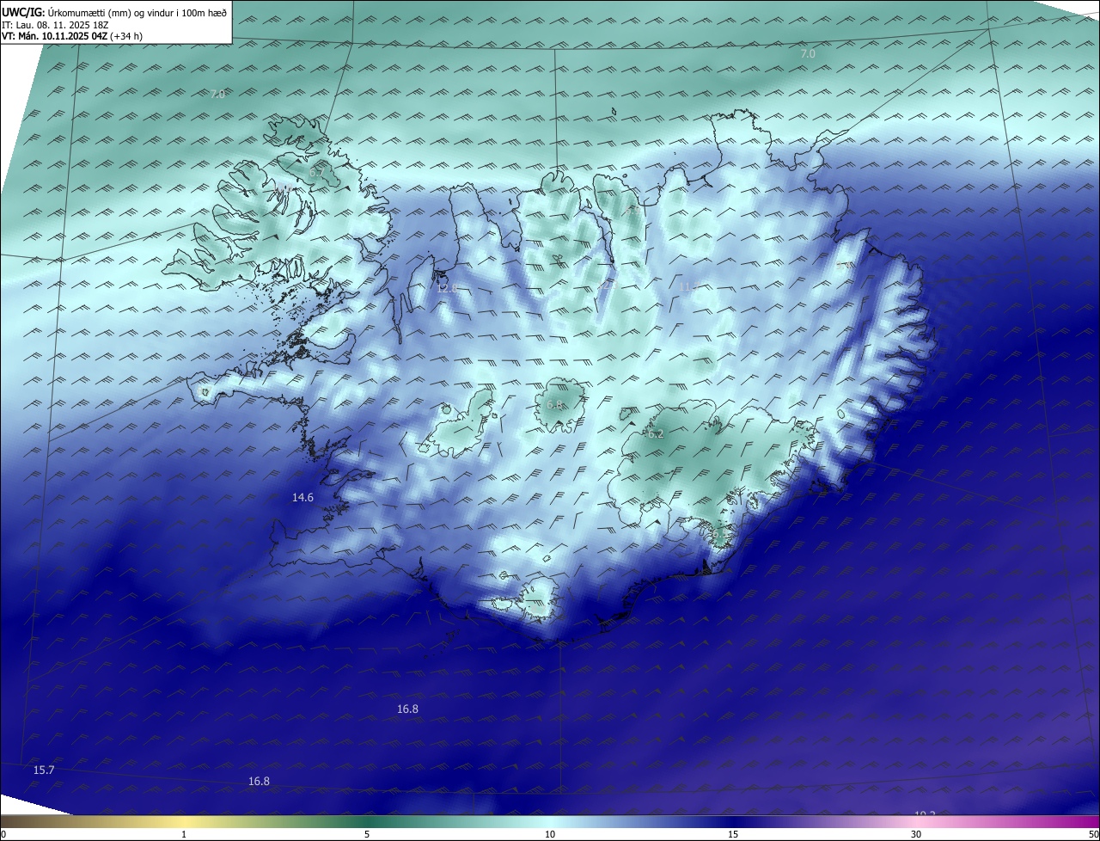The width and height of the screenshot is (1100, 841).
Task: Click the color bar tick label 0
Action: pos(3,834)
